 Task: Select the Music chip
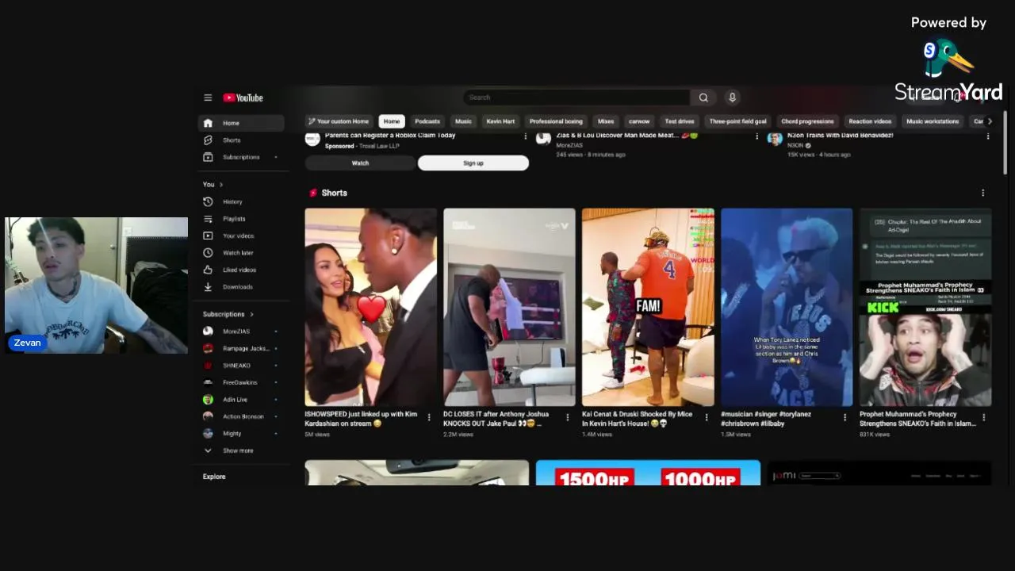pyautogui.click(x=463, y=121)
